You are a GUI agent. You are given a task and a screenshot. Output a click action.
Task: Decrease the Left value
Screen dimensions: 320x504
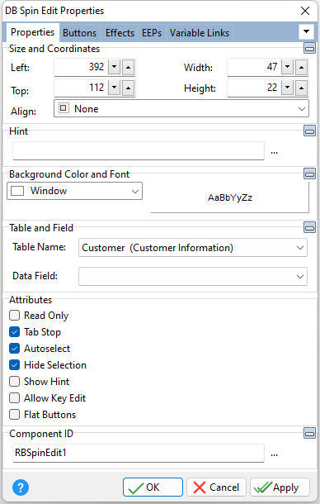tap(115, 67)
